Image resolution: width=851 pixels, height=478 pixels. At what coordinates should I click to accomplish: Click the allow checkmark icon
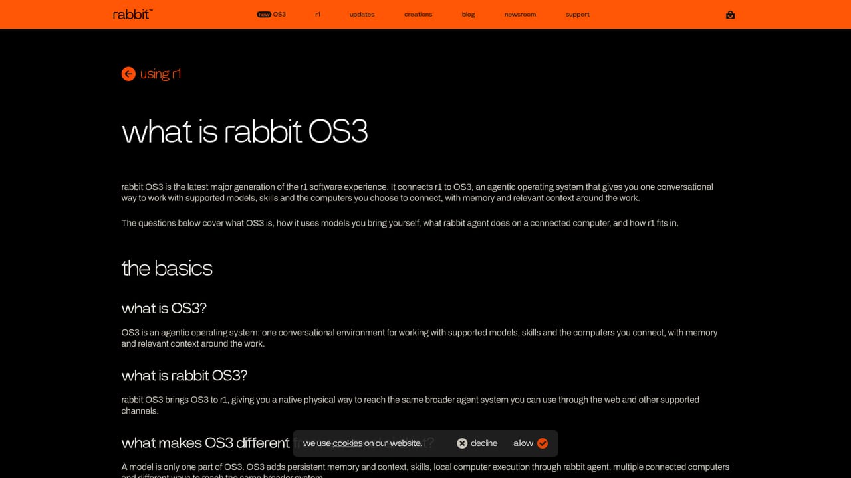[543, 443]
